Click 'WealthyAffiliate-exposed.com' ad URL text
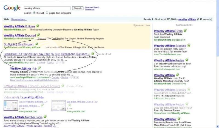219x128 pixels. coord(170,40)
